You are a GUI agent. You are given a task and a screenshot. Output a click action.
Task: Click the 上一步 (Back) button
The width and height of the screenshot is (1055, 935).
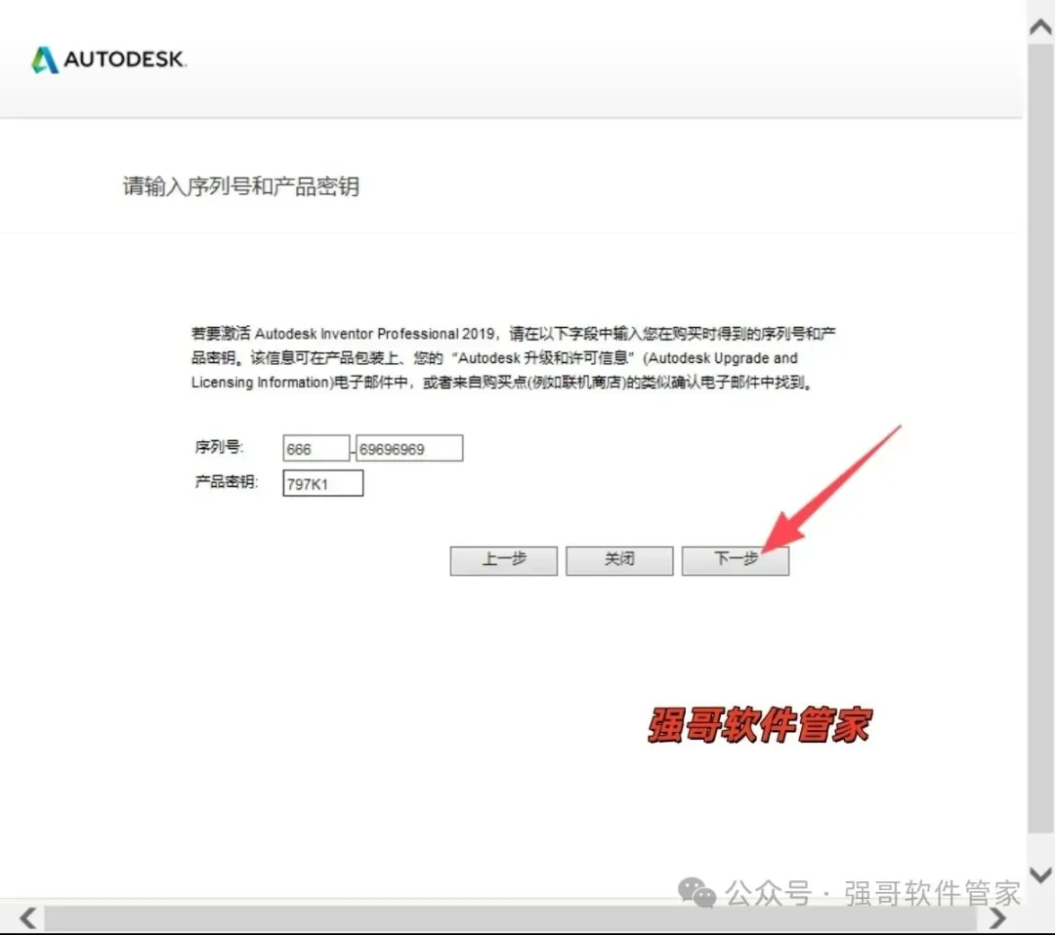pos(504,560)
